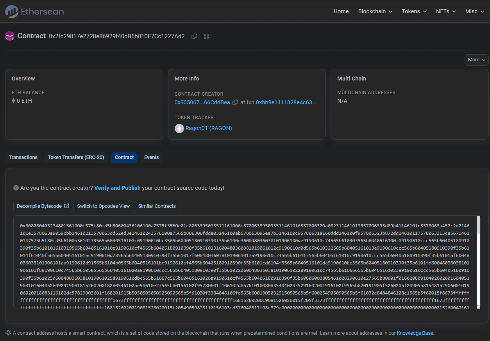Open the Etherscan logo home link
Viewport: 490px width, 341px height.
click(34, 12)
